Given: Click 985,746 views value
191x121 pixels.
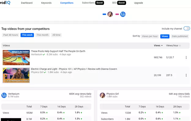Looking at the screenshot, I should pyautogui.click(x=158, y=57).
